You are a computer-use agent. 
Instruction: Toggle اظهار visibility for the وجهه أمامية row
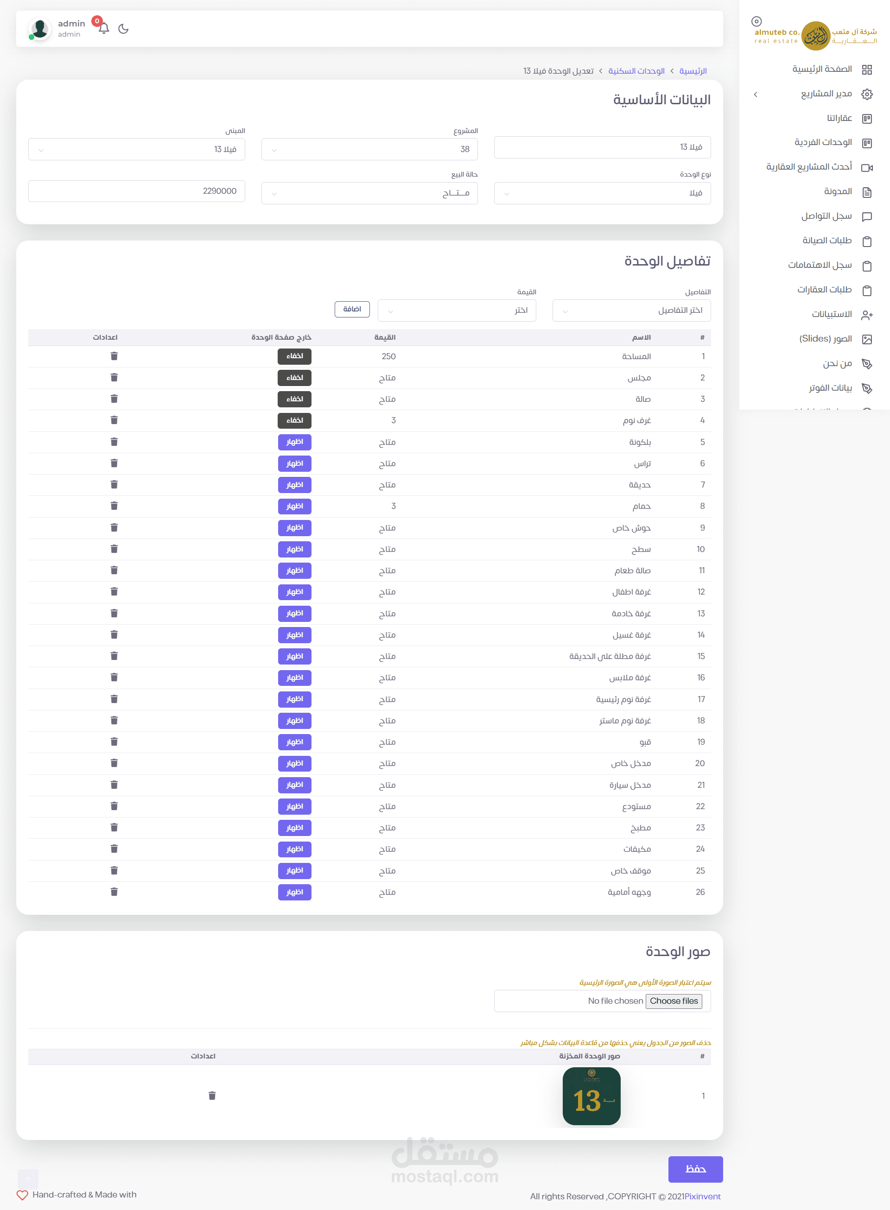click(294, 892)
